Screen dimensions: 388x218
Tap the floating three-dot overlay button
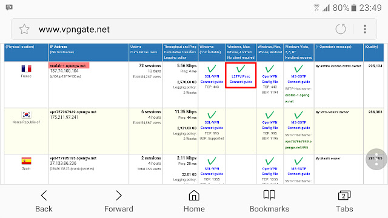(376, 159)
